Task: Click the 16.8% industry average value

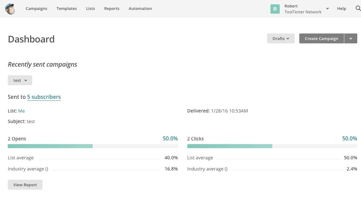Action: pos(171,169)
